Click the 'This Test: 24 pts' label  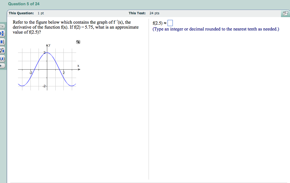[x=144, y=13]
